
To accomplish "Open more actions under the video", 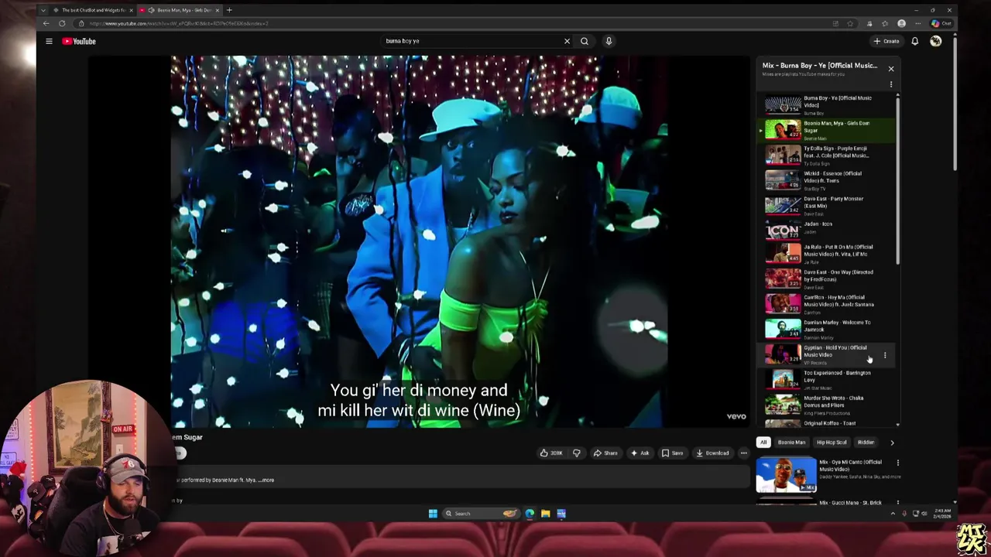I will [743, 453].
